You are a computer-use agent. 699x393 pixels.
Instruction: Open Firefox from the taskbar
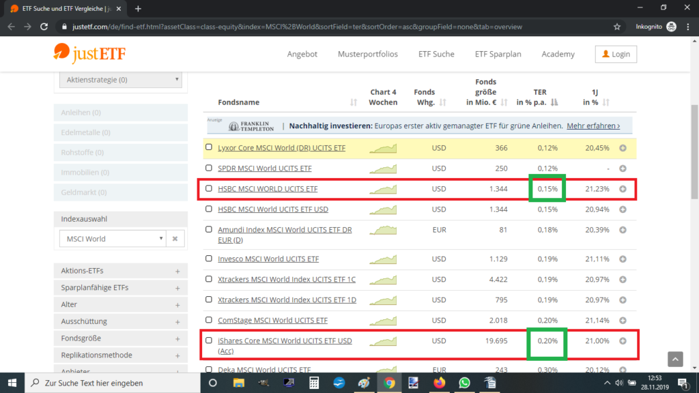(439, 383)
